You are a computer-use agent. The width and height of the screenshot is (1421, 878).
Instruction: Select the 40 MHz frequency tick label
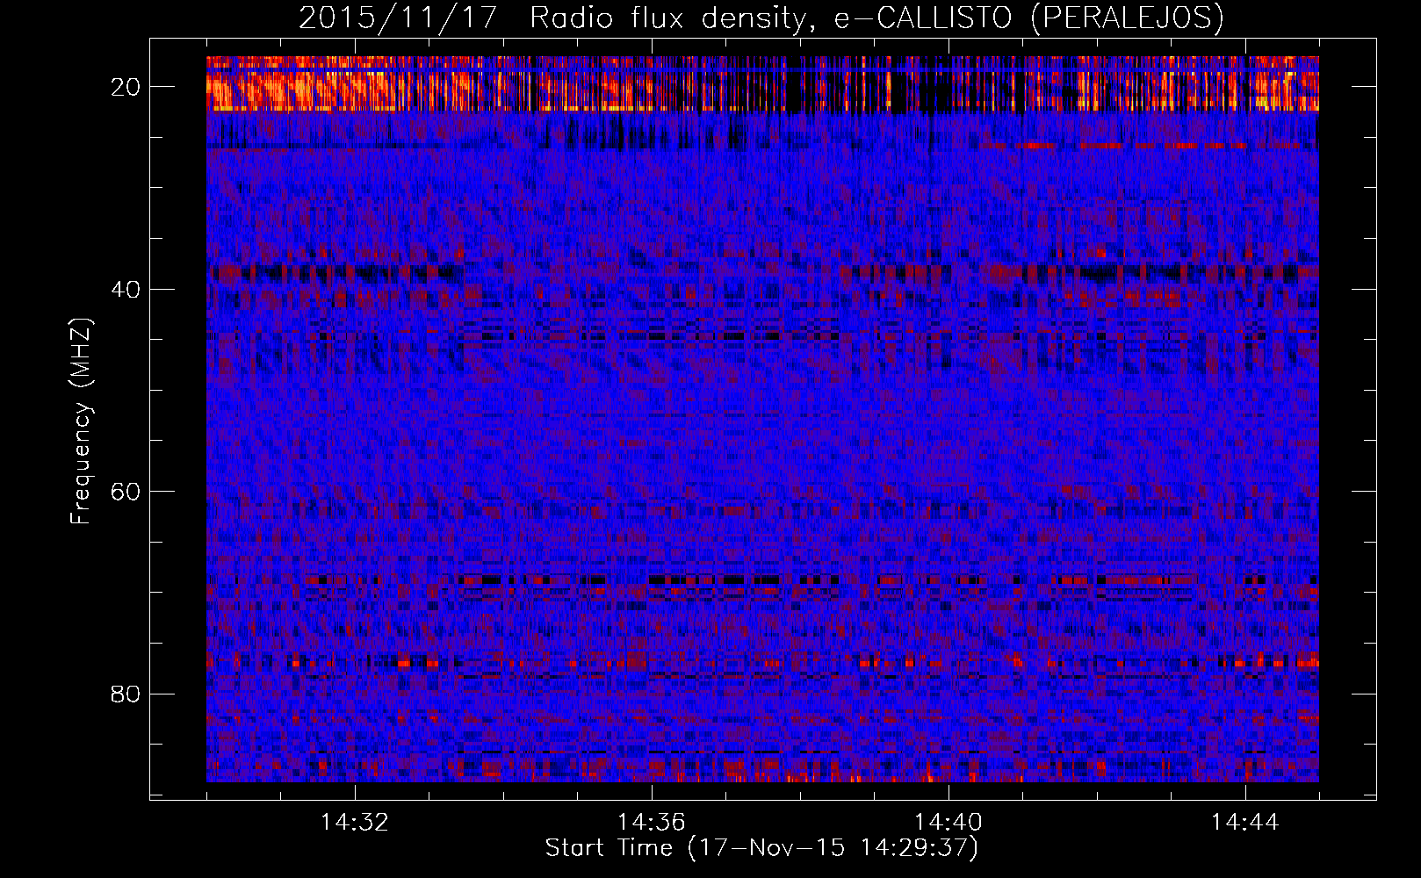[x=126, y=289]
